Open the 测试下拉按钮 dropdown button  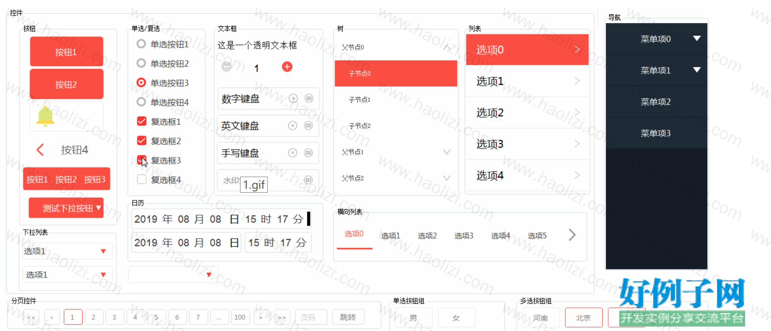(66, 208)
